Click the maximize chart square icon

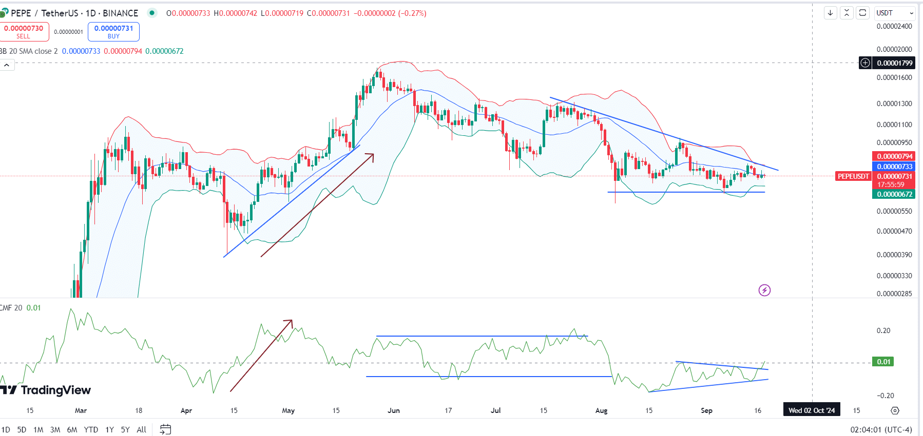863,13
